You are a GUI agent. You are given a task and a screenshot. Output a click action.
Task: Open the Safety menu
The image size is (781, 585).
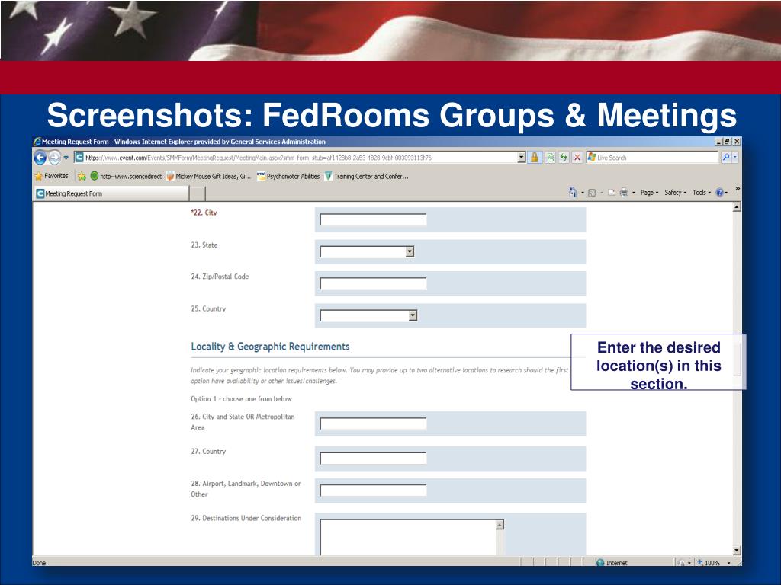(x=675, y=193)
